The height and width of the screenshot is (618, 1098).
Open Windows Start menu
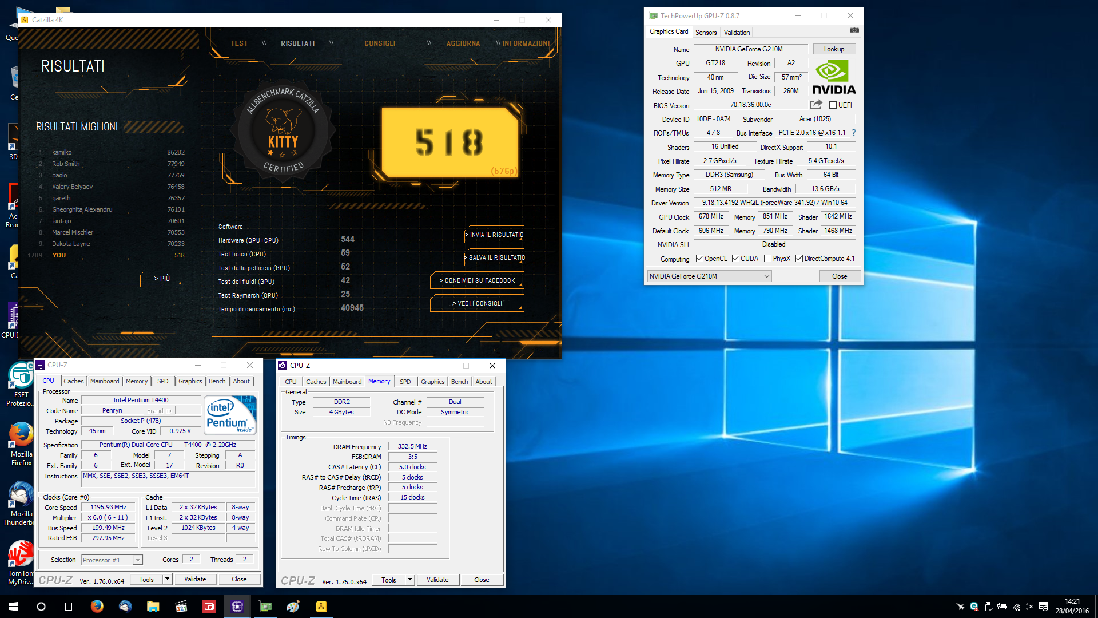point(14,607)
